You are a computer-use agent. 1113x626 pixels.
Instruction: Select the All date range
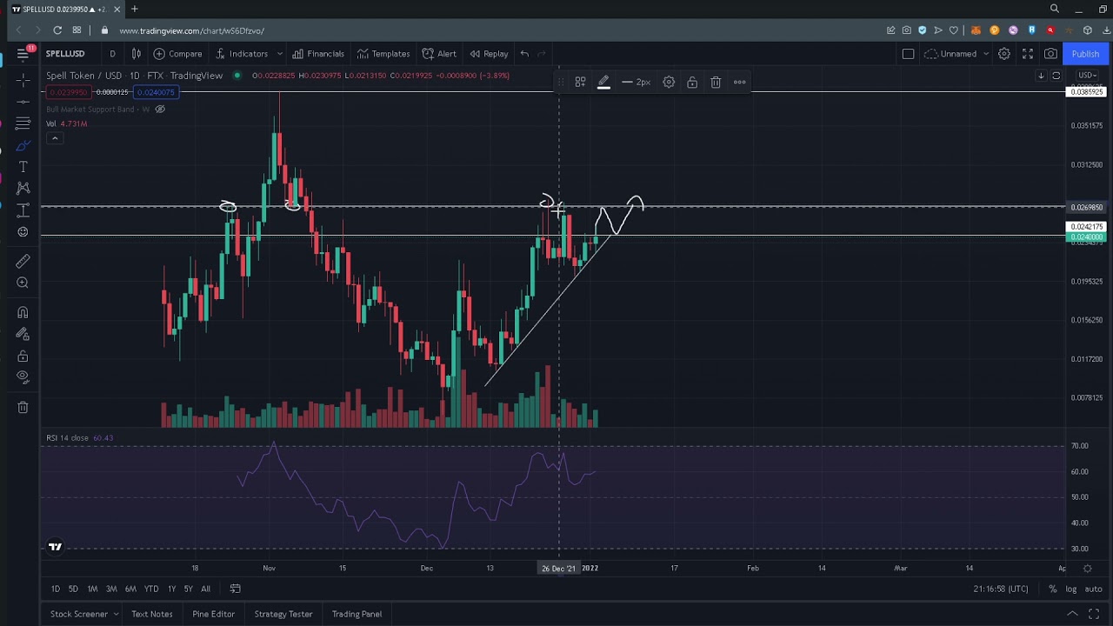tap(205, 589)
